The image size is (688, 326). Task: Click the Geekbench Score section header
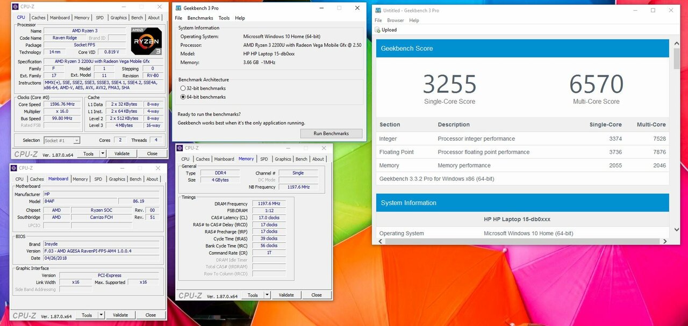(x=522, y=48)
